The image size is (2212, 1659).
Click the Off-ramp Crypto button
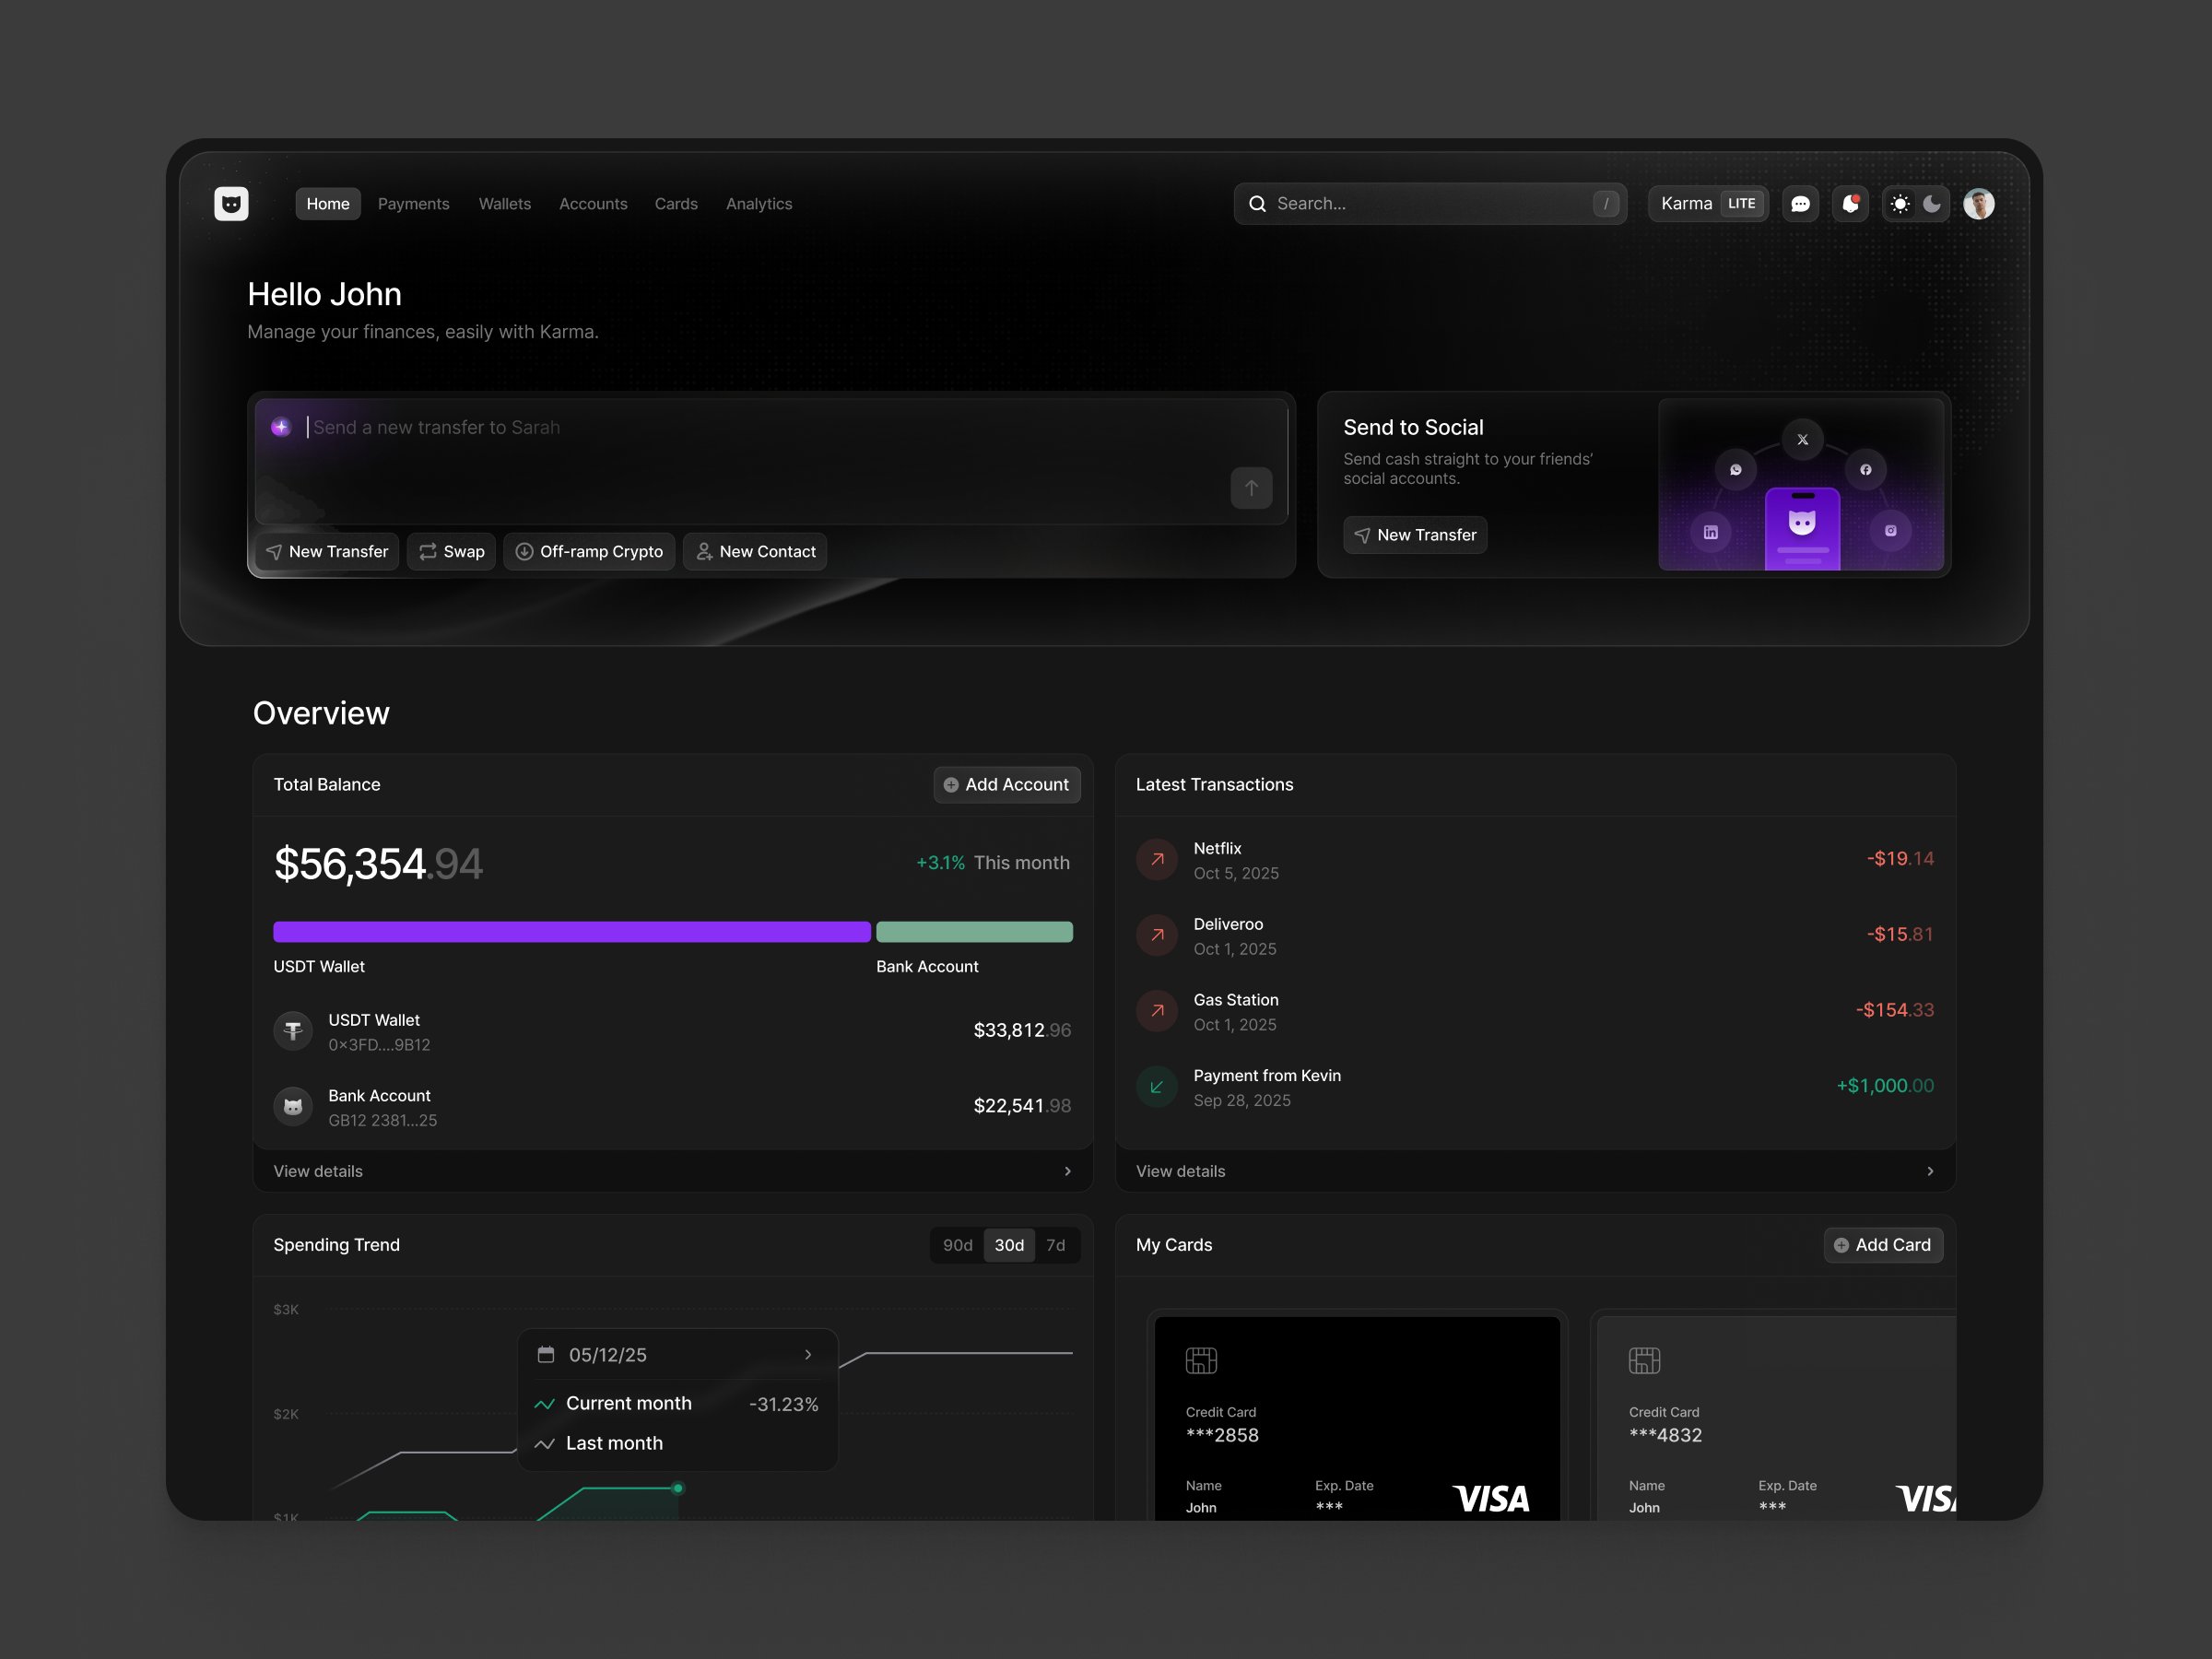click(x=589, y=552)
